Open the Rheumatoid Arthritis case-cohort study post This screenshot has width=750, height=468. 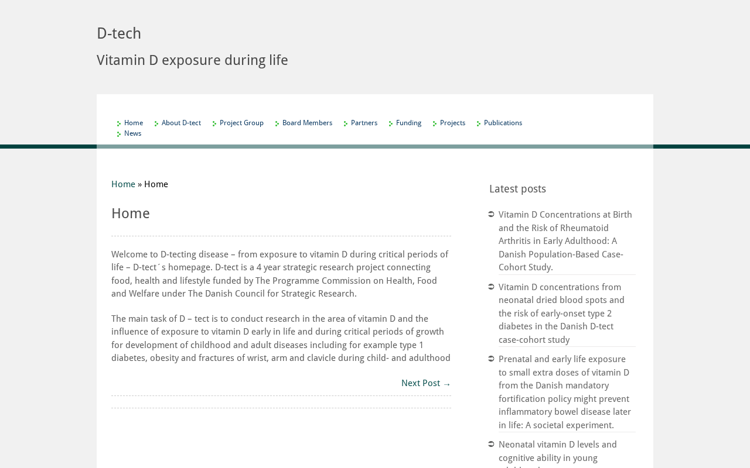pos(565,241)
